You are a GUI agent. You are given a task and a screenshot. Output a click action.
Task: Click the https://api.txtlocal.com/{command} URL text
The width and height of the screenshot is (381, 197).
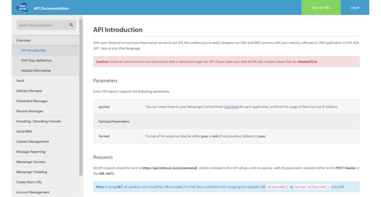(x=170, y=168)
